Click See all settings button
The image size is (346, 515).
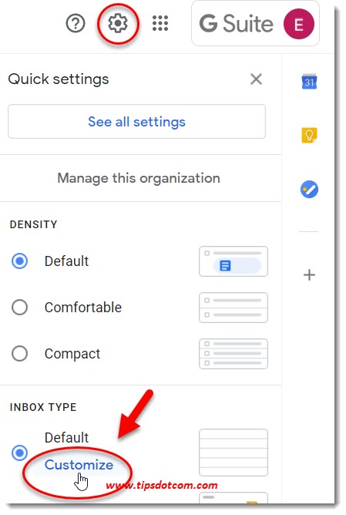pos(136,122)
